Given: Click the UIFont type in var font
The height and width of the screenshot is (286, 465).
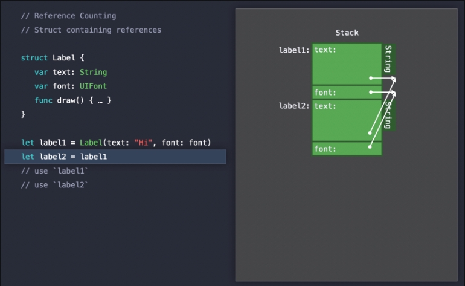Looking at the screenshot, I should click(93, 86).
